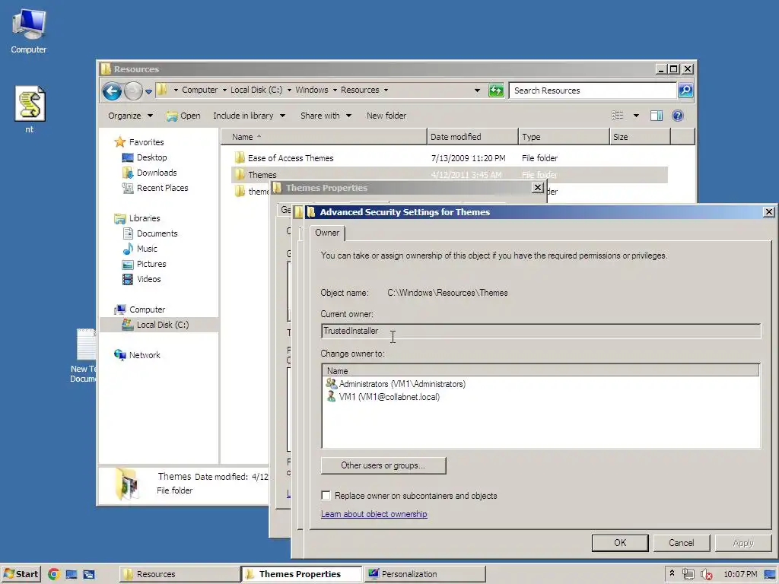Confirm with the OK button
This screenshot has height=584, width=779.
tap(620, 543)
